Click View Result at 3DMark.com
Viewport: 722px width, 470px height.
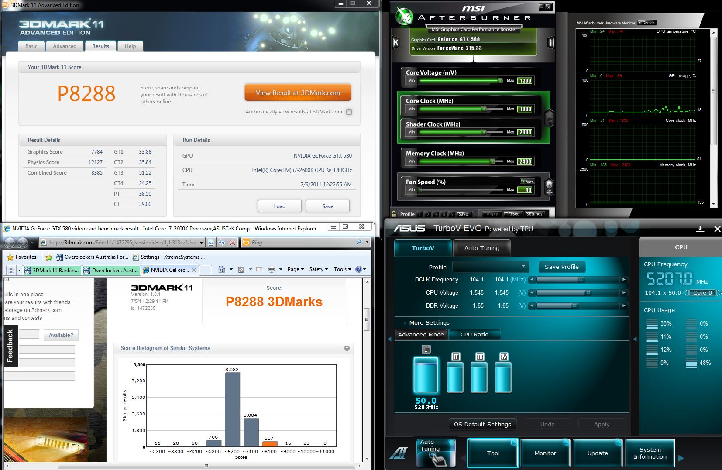(x=298, y=93)
